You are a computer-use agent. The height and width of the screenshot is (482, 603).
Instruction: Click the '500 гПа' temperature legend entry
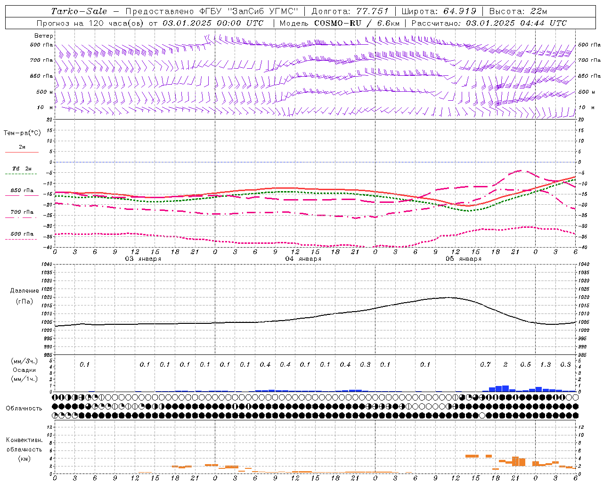[22, 234]
